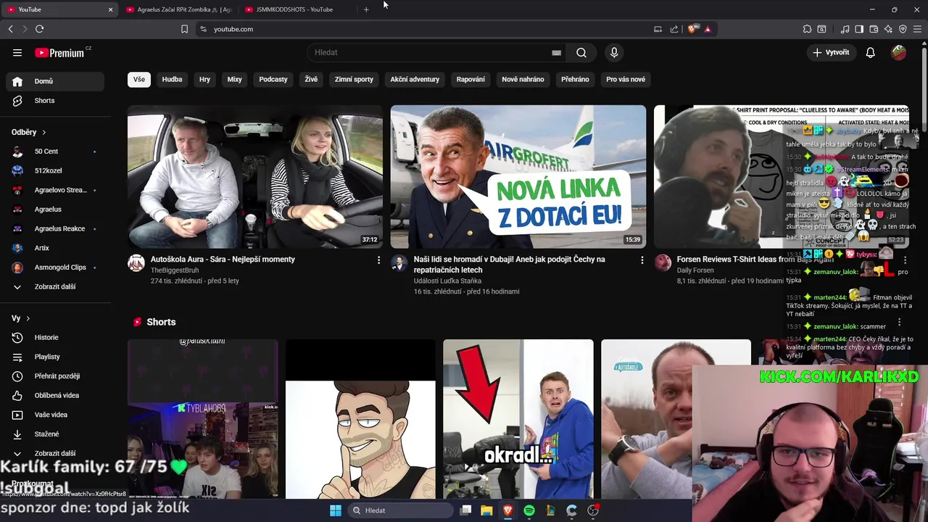
Task: Open File Explorer from taskbar
Action: pyautogui.click(x=486, y=510)
